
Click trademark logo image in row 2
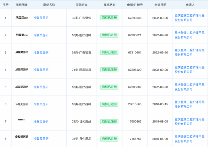pyautogui.click(x=22, y=35)
